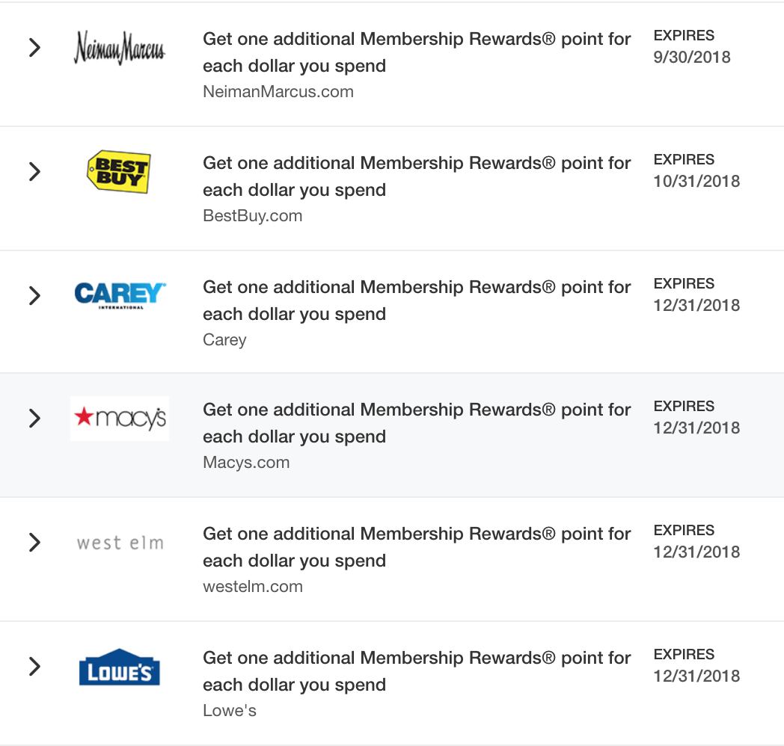Expand the Carey offer details arrow
This screenshot has width=784, height=746.
34,295
